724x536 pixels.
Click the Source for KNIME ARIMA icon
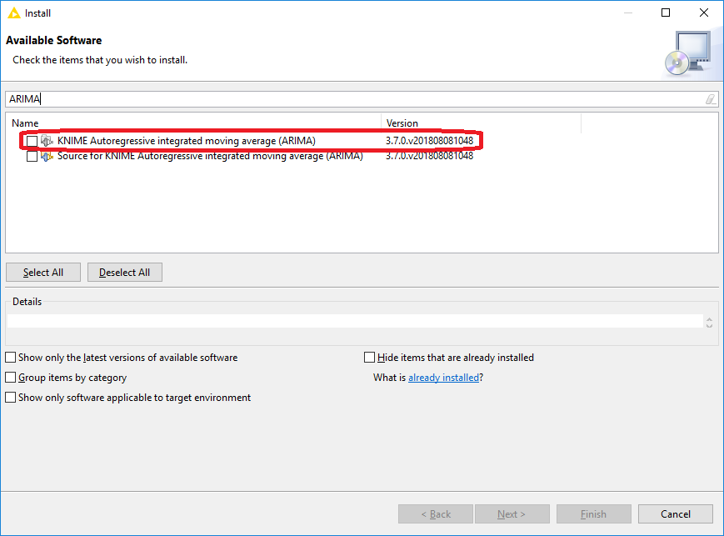click(47, 157)
